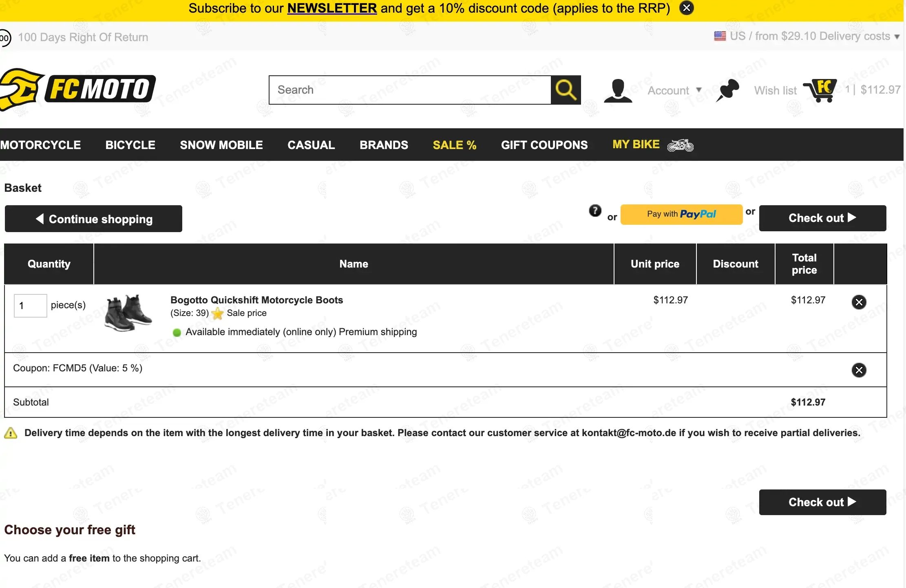Screen dimensions: 906x588
Task: Click the Quantity column header
Action: [49, 264]
